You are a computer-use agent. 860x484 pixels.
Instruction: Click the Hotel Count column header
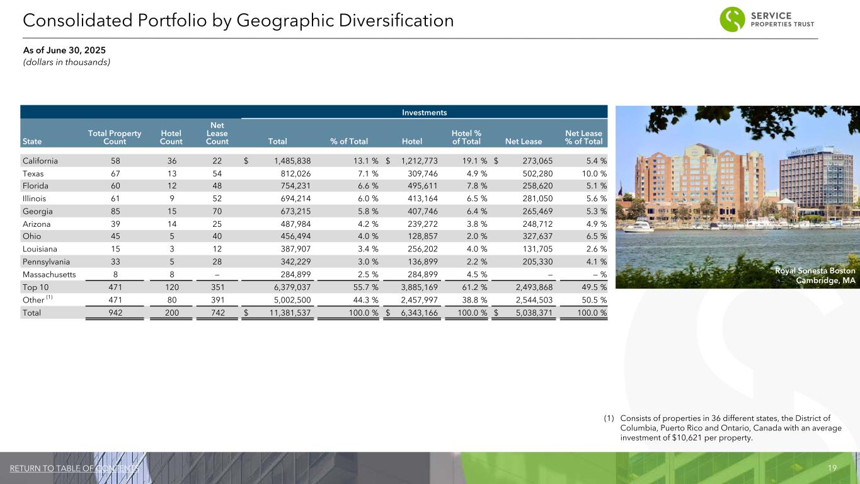pyautogui.click(x=171, y=137)
